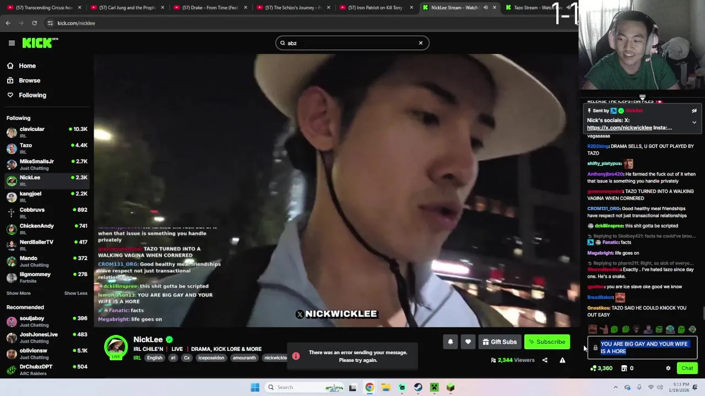Switch to Drake - From Time tab
Image resolution: width=705 pixels, height=396 pixels.
point(209,8)
